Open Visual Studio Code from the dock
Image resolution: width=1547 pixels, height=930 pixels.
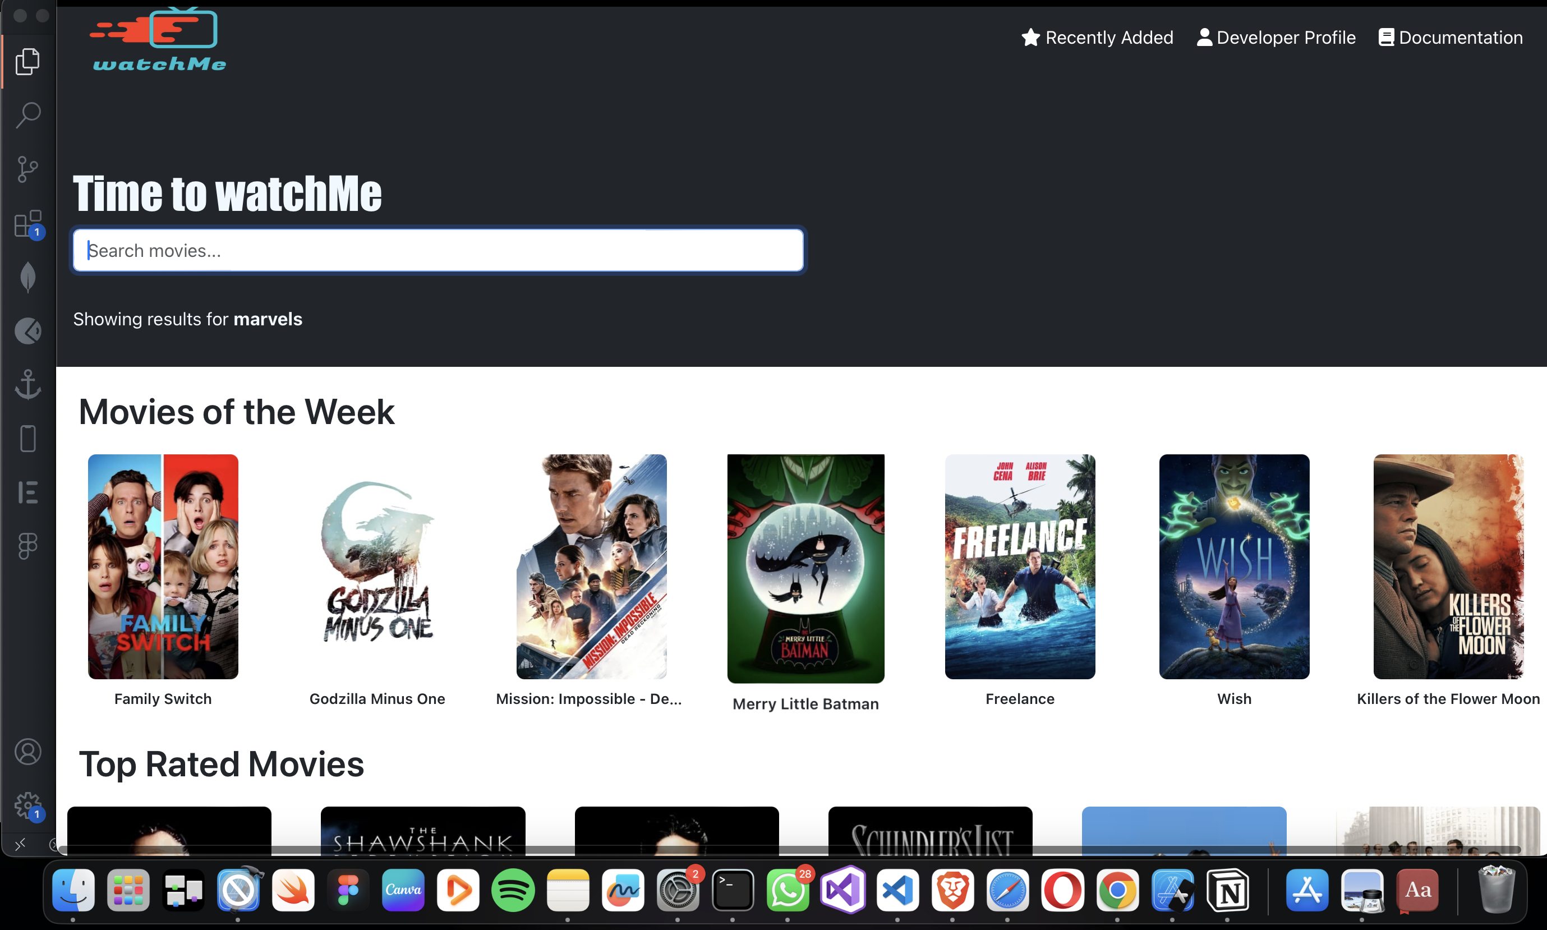897,889
